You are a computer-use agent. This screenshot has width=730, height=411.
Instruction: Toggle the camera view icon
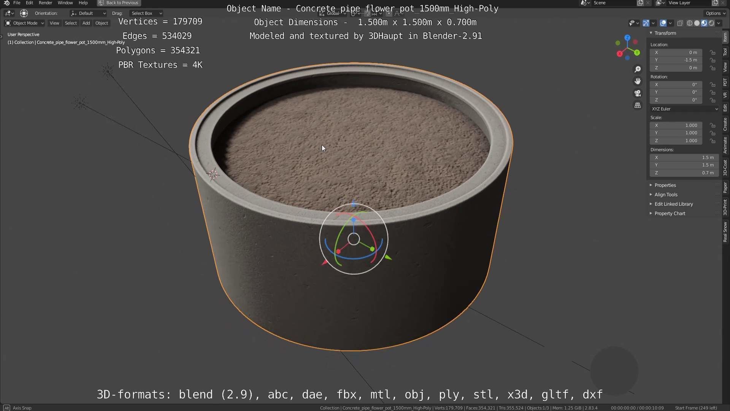[638, 93]
